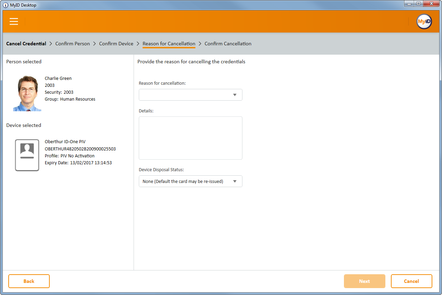Viewport: 442px width, 295px height.
Task: Expand the Device Disposal Status dropdown arrow
Action: 235,181
